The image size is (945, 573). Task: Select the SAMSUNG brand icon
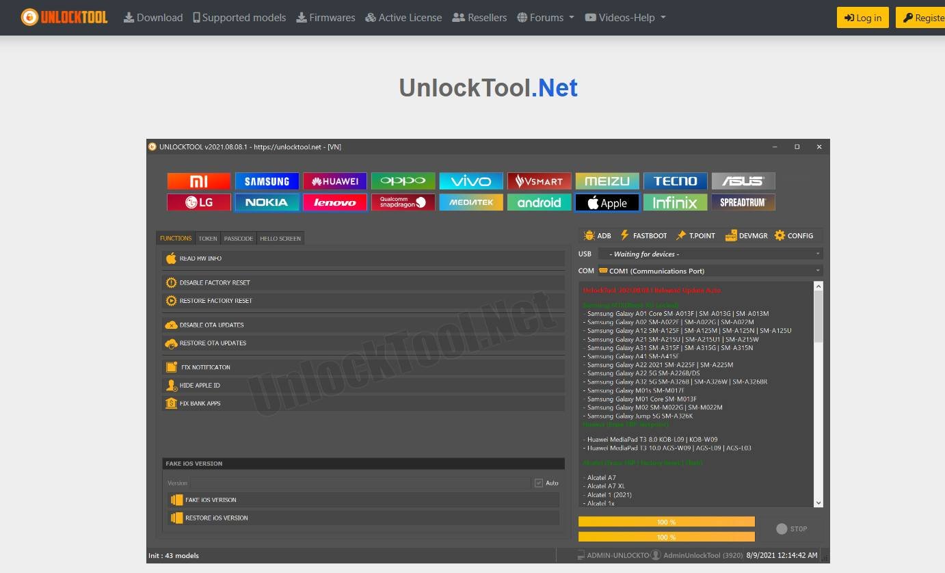point(267,181)
